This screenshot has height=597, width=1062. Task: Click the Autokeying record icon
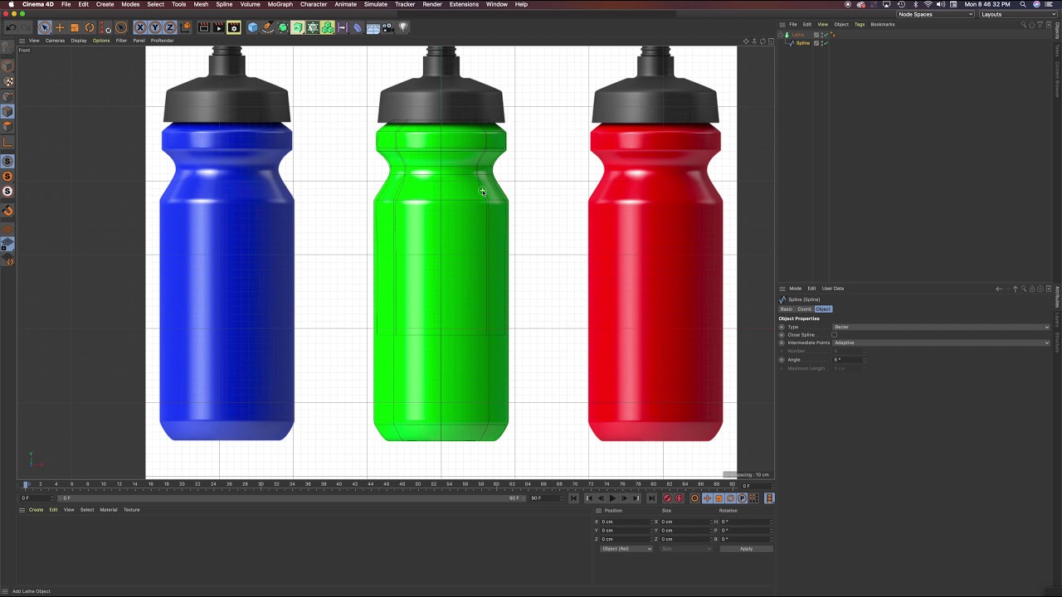(680, 498)
